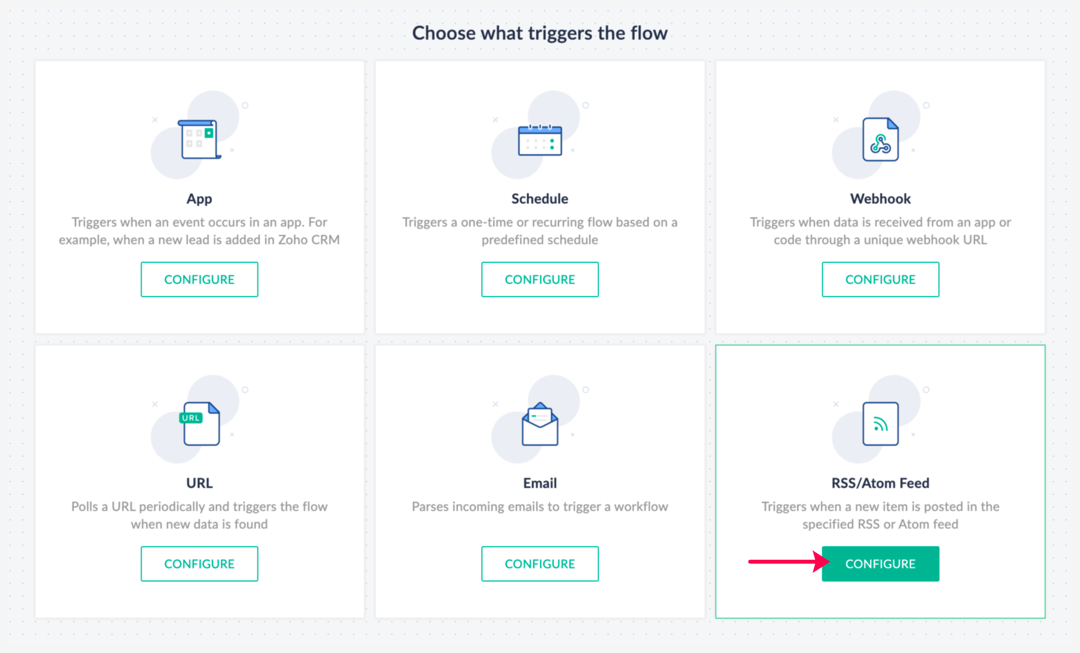Viewport: 1080px width, 653px height.
Task: Select the Schedule card title
Action: [x=539, y=199]
